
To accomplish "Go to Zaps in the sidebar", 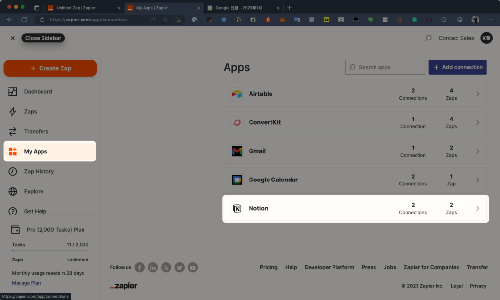I will [31, 112].
